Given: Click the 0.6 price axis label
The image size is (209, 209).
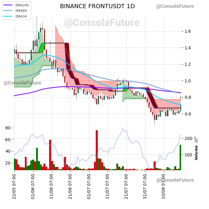Looking at the screenshot, I should (188, 114).
